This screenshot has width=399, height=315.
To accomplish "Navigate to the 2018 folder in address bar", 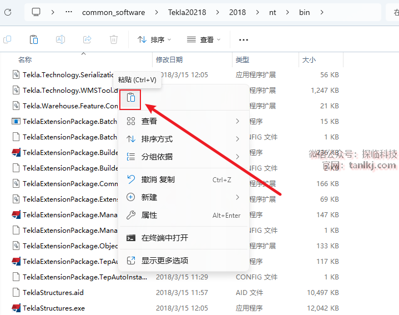I will (238, 12).
